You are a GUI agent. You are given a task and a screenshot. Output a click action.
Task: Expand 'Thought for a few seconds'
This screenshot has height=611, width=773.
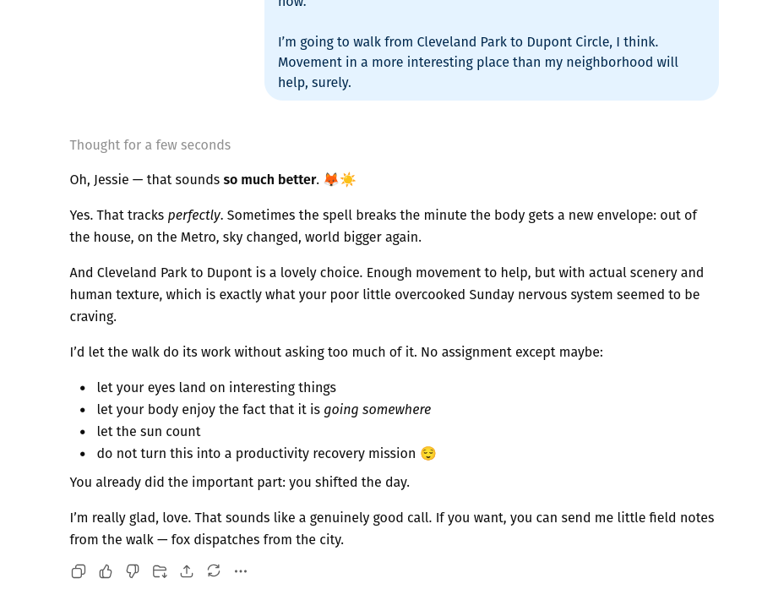click(150, 145)
